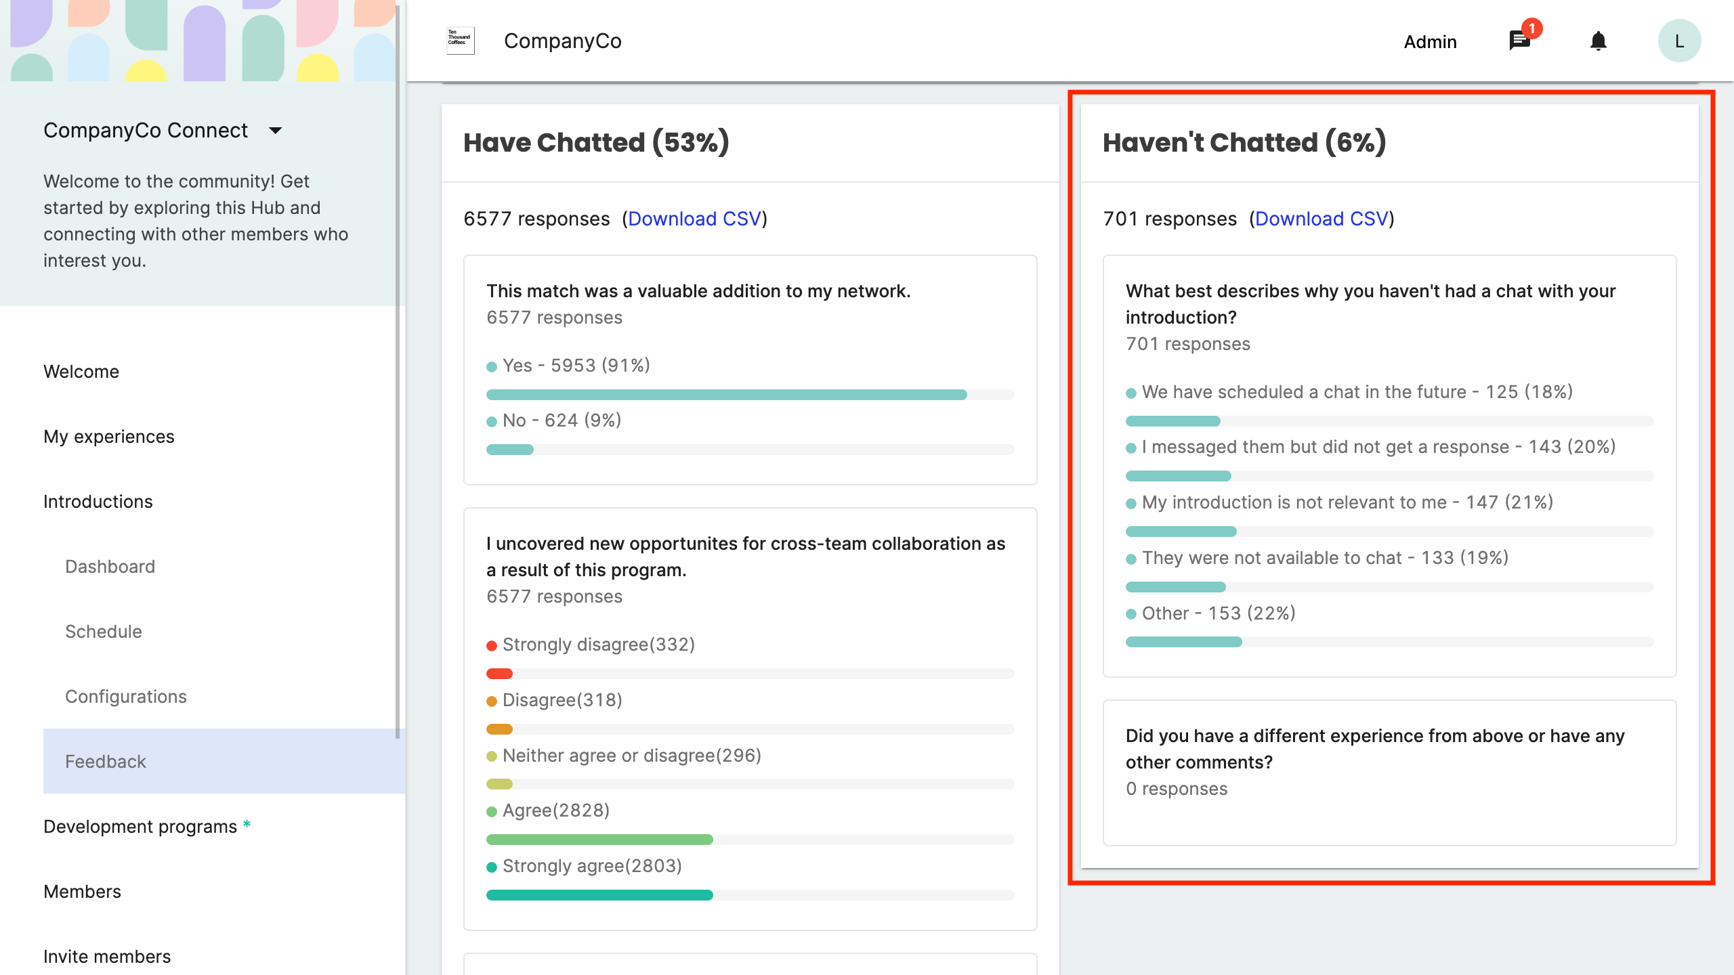Click 'This match was a valuable addition' question

[698, 290]
